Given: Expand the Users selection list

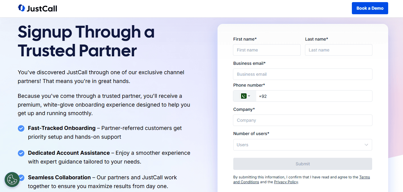Looking at the screenshot, I should [366, 145].
